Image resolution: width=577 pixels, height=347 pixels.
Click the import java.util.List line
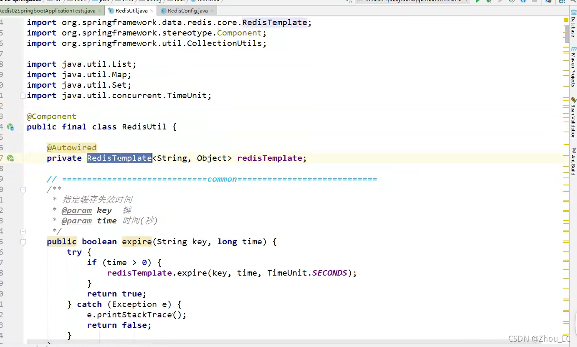click(x=81, y=64)
